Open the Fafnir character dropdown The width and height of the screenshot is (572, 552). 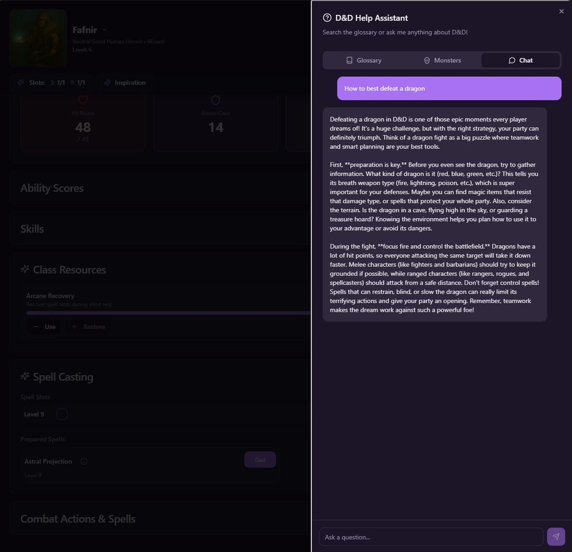click(104, 30)
